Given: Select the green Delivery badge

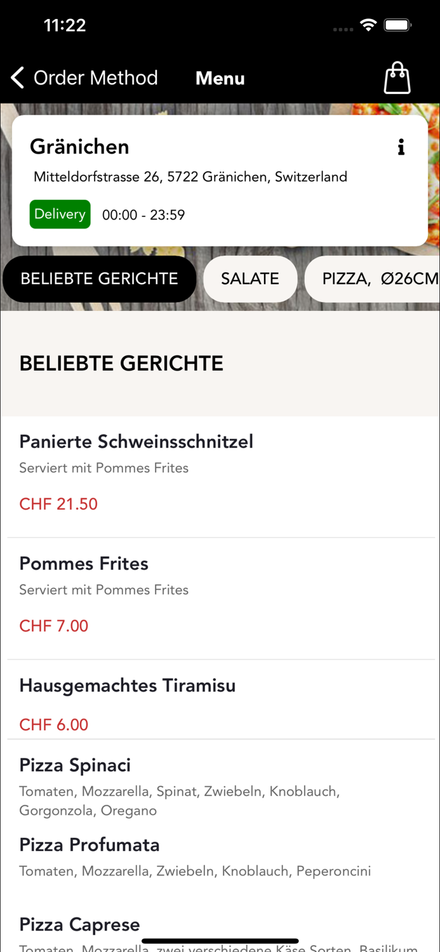Looking at the screenshot, I should (60, 214).
